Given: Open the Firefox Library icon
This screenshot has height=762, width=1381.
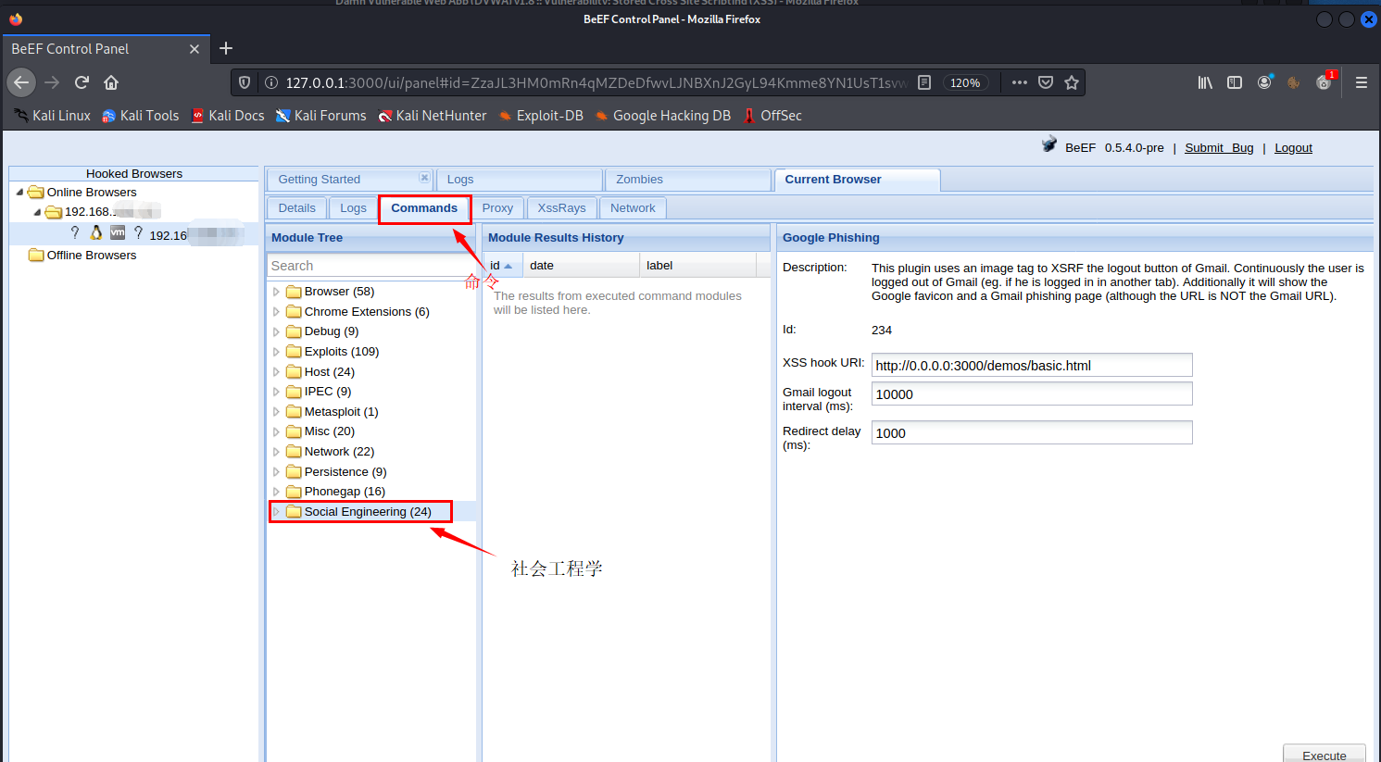Looking at the screenshot, I should tap(1205, 82).
